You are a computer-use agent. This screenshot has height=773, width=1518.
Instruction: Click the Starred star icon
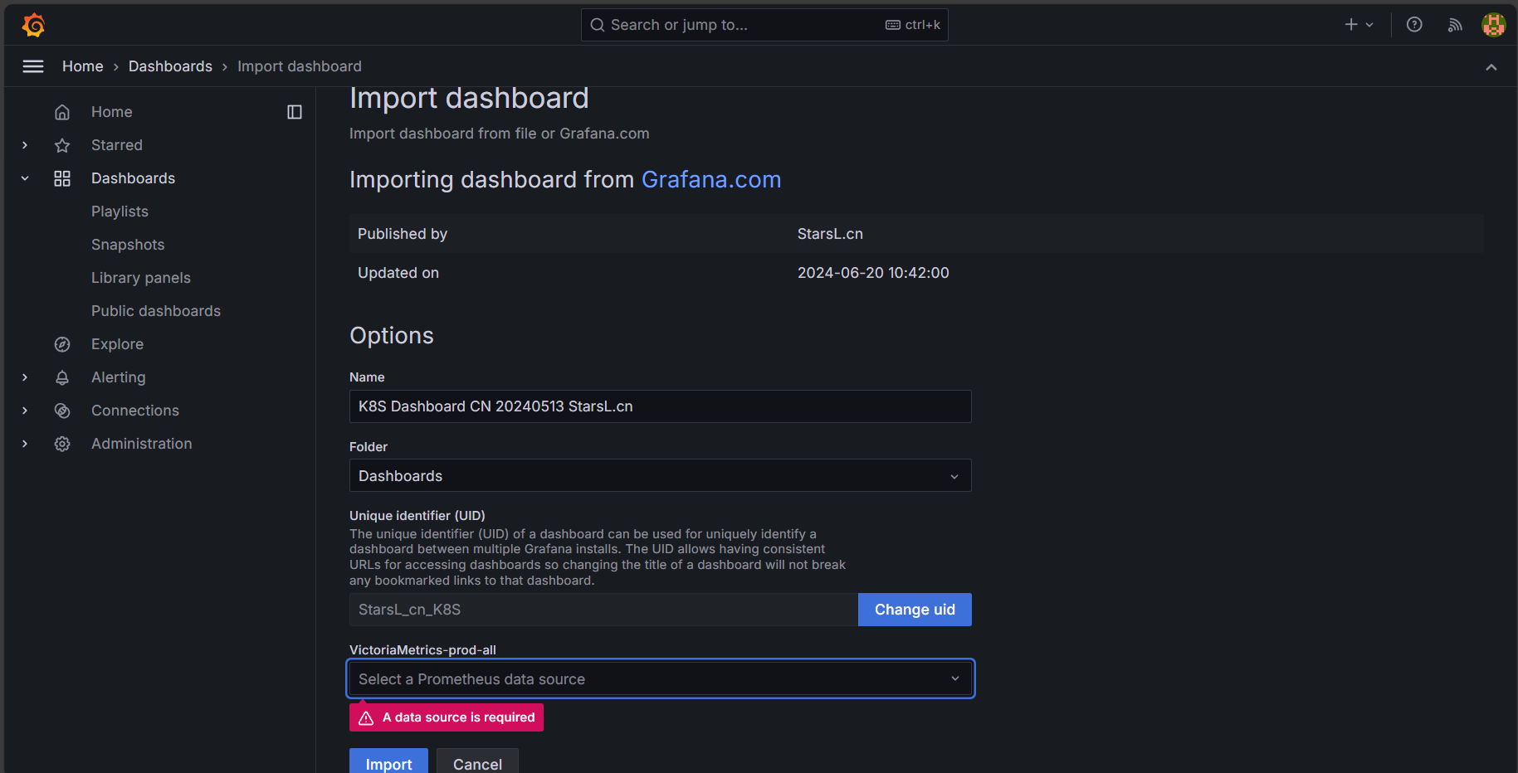tap(62, 145)
